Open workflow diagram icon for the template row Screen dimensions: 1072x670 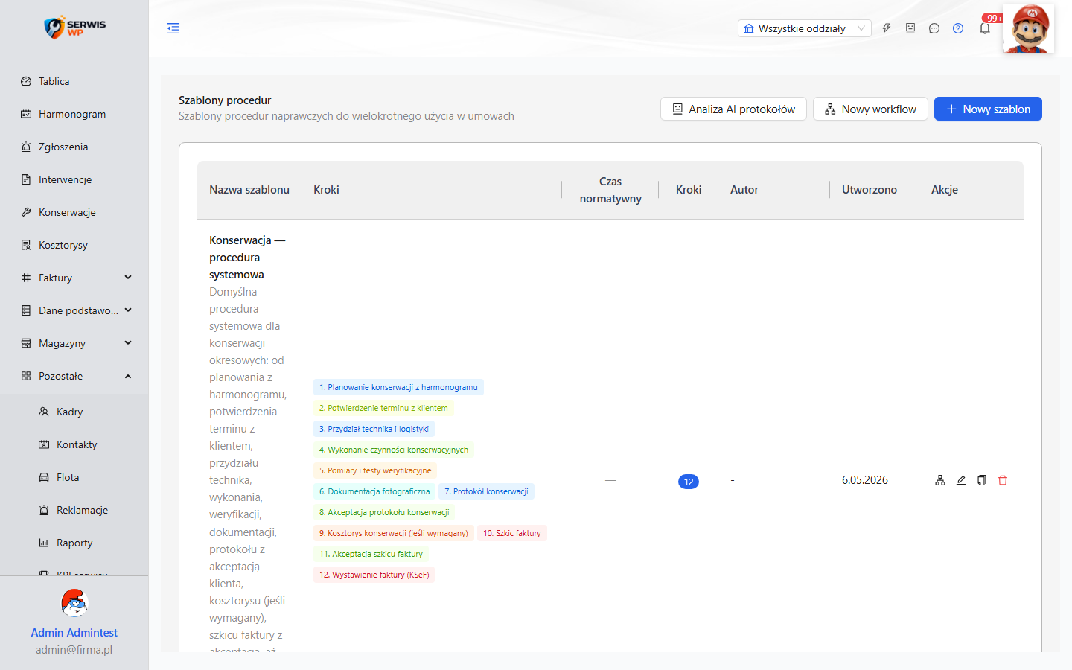click(x=940, y=480)
